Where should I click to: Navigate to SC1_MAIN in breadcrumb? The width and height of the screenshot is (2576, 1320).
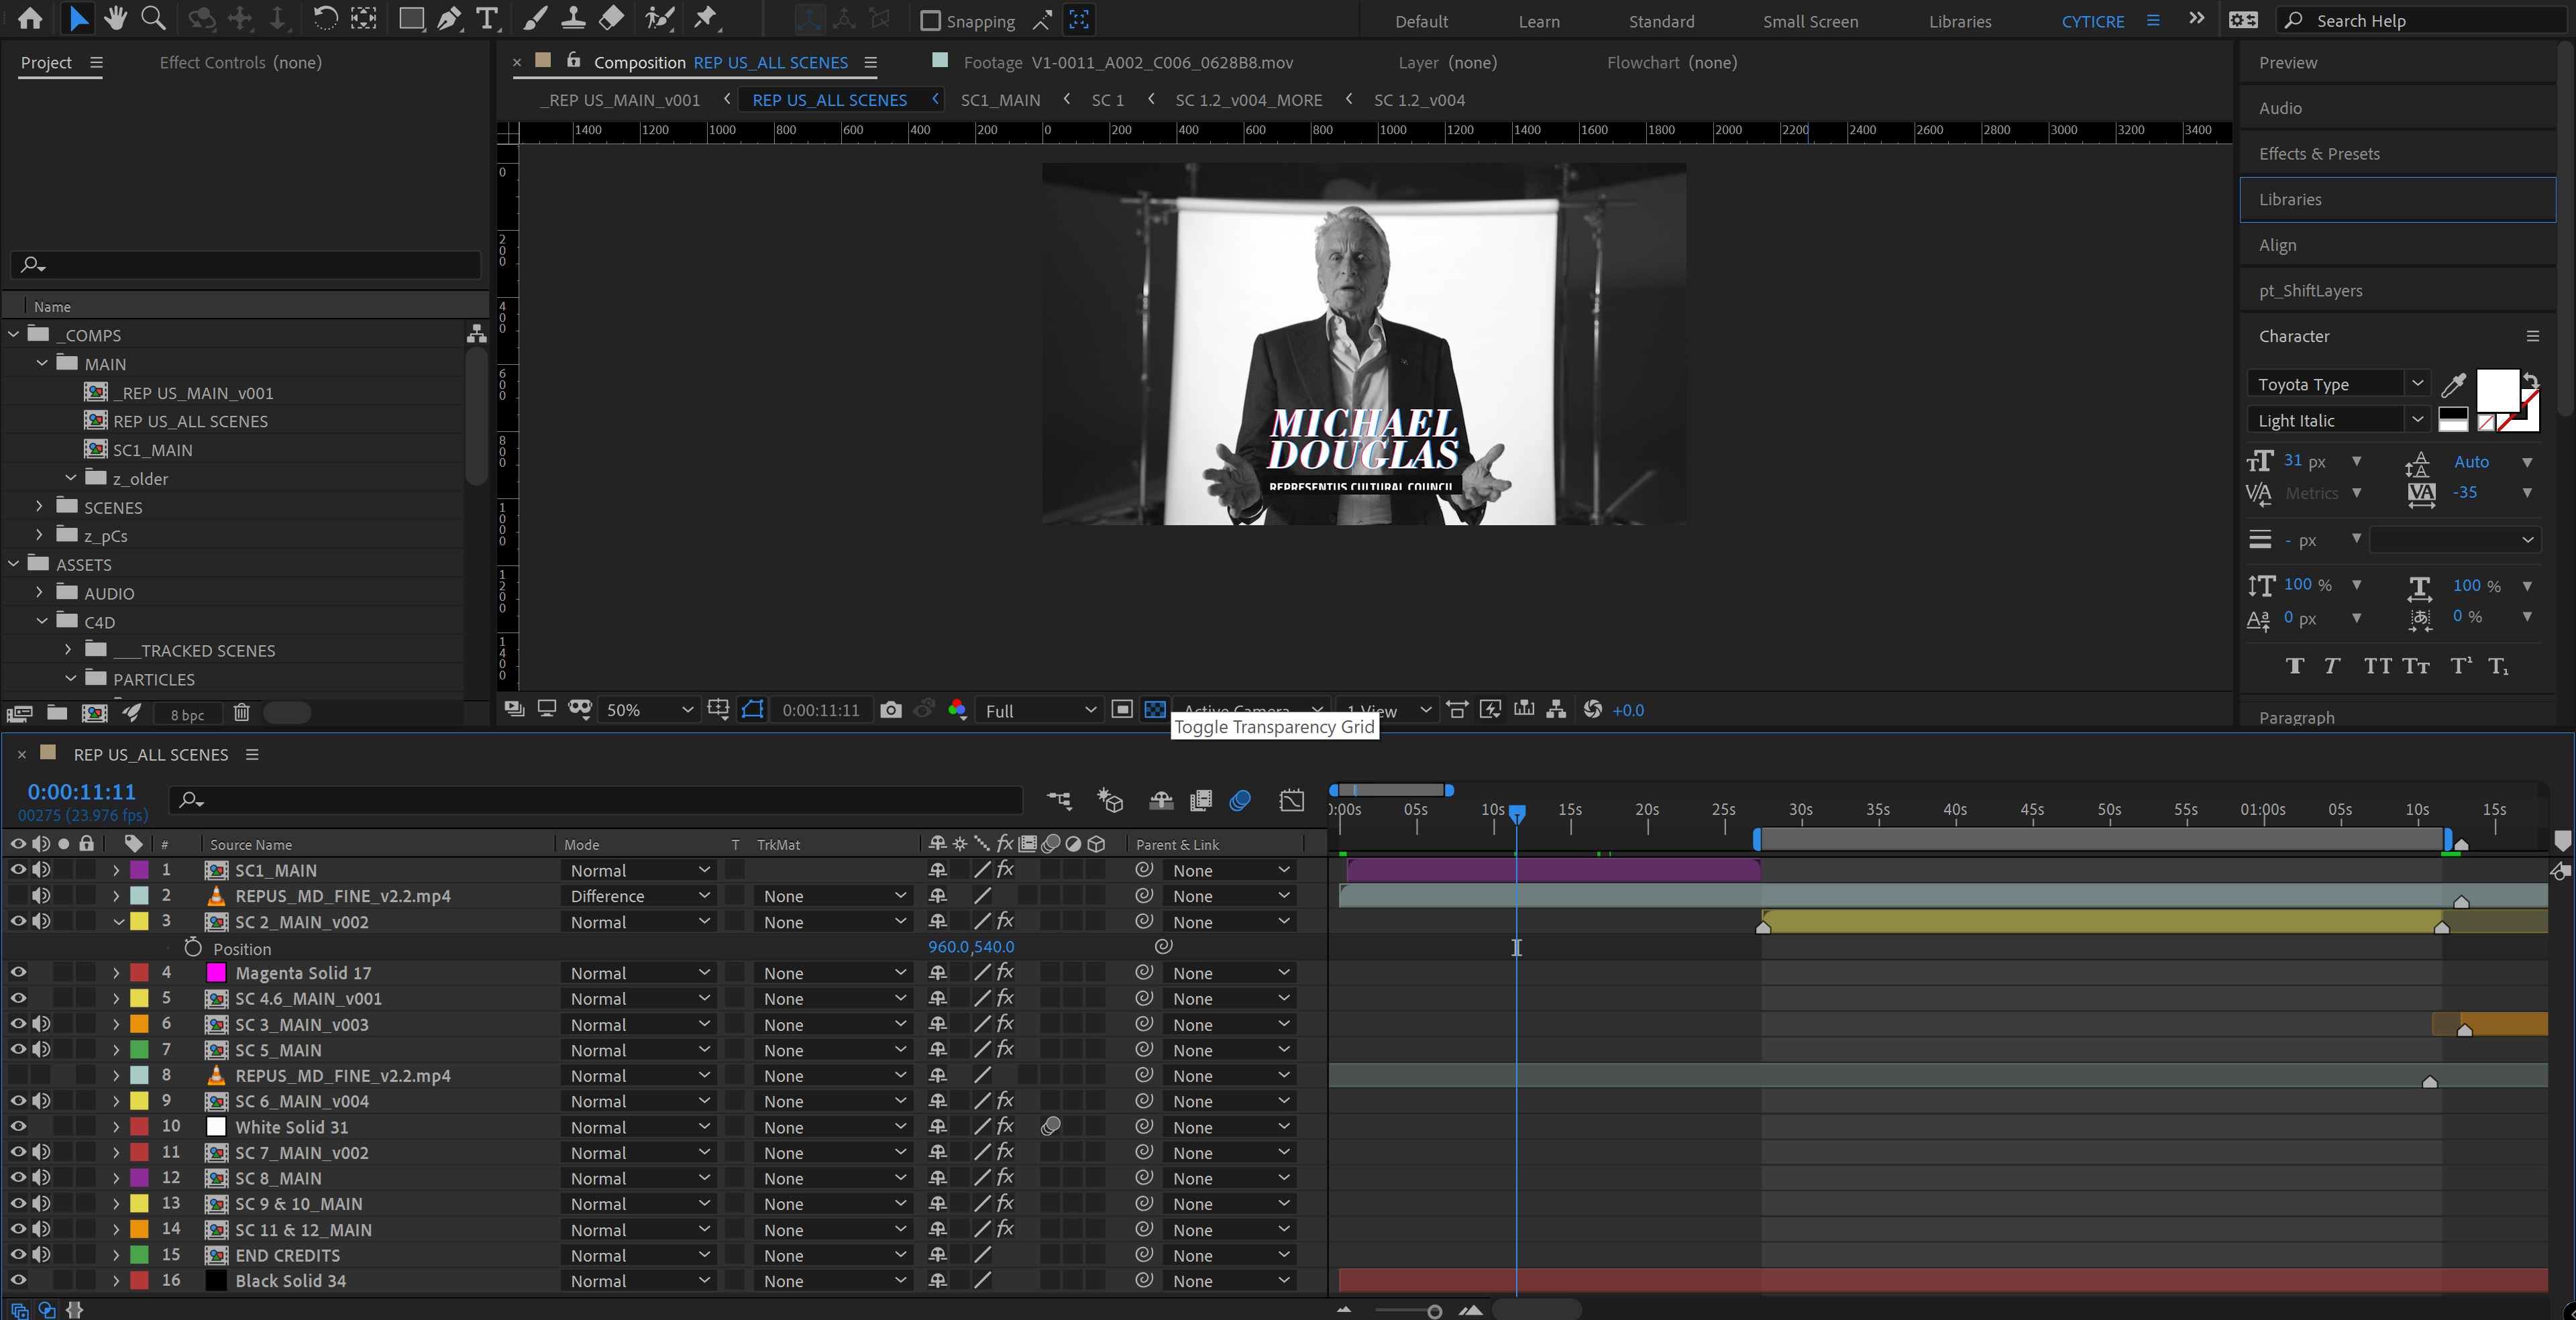1000,100
